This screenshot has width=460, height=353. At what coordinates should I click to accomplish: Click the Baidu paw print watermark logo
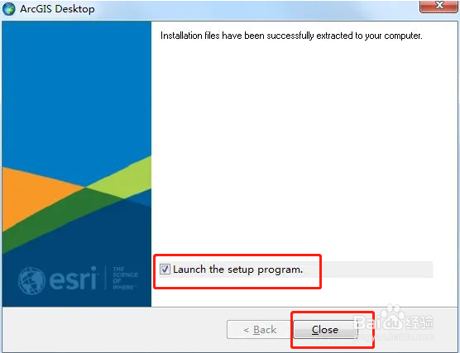(393, 317)
